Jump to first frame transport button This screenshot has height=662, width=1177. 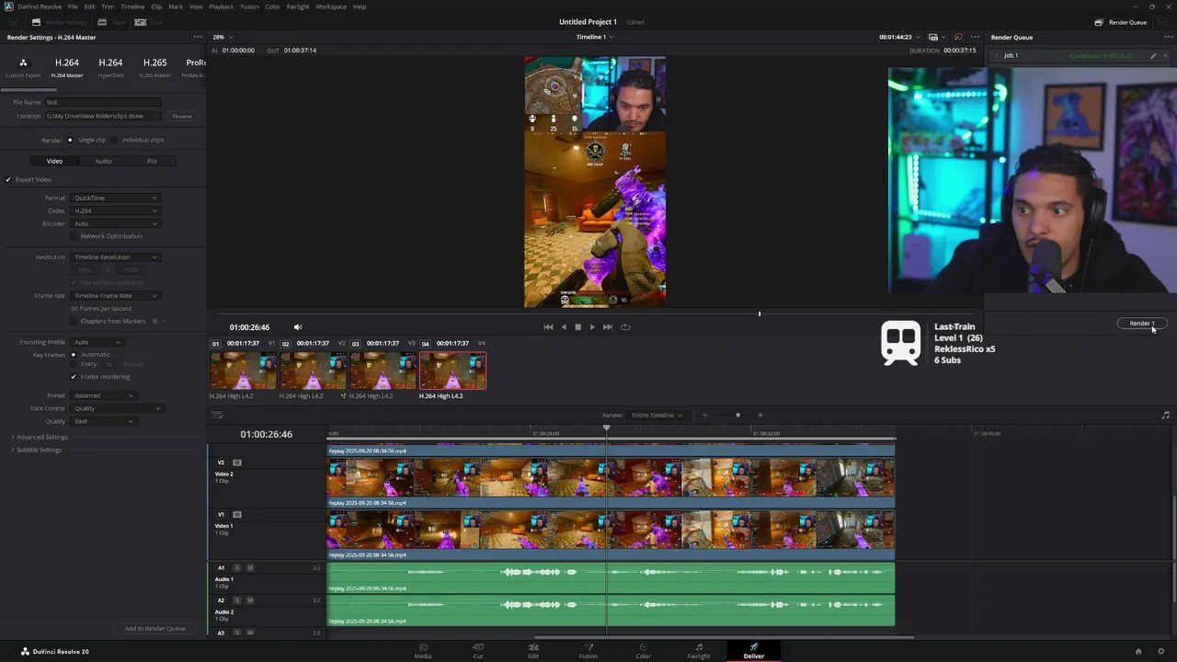click(548, 327)
